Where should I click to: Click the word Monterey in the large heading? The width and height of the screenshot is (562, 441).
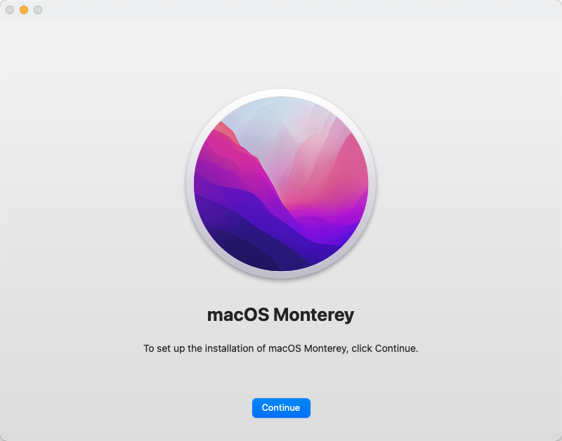(313, 315)
